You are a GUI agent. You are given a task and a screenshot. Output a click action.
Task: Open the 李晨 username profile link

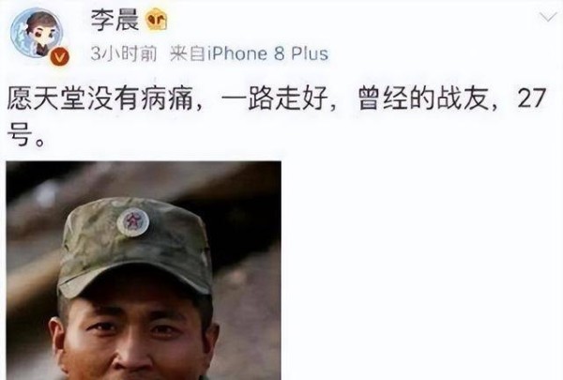[x=114, y=19]
